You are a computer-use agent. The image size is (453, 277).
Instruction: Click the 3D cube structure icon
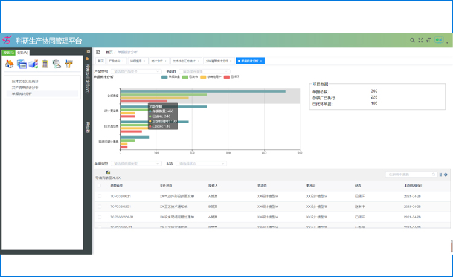point(33,64)
